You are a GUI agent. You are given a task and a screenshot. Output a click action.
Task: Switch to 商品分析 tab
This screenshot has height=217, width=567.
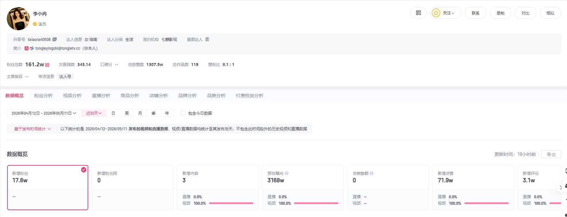coord(130,96)
